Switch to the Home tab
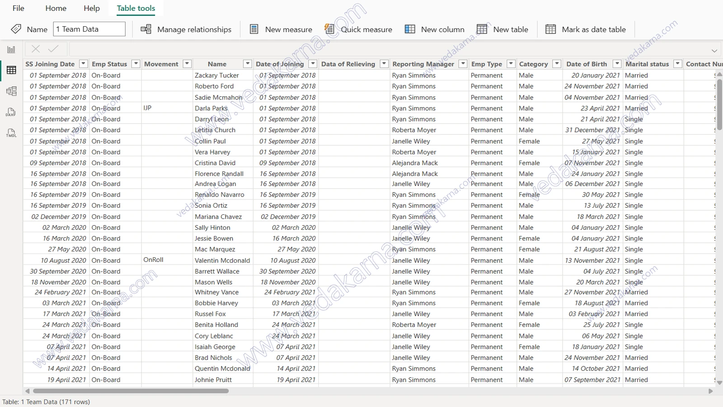723x407 pixels. (56, 8)
